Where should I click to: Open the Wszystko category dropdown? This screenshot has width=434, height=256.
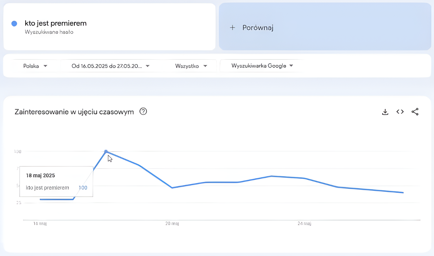(x=191, y=66)
